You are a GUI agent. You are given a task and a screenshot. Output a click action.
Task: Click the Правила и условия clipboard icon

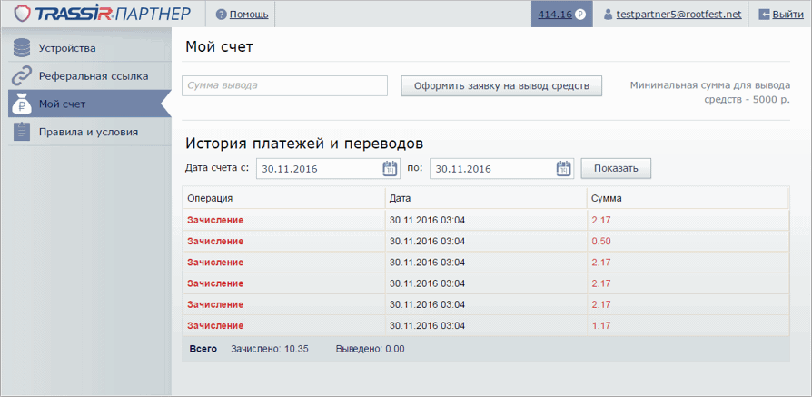22,132
